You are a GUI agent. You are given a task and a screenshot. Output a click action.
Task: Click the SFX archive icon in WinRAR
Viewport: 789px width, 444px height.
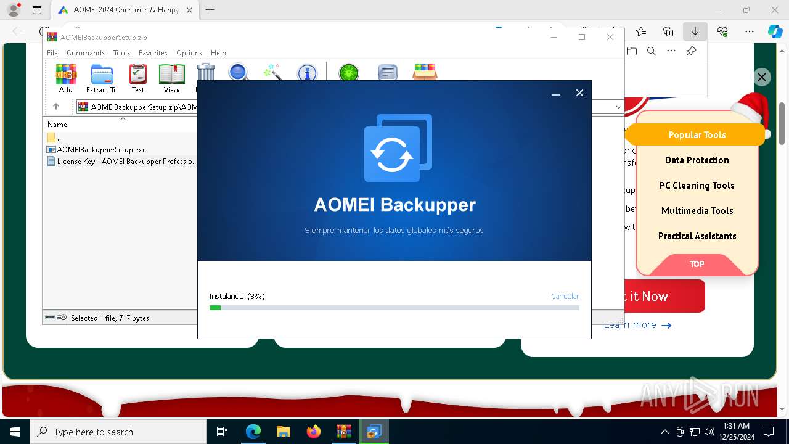point(425,72)
